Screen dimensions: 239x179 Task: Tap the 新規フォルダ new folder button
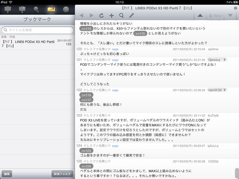point(62,174)
